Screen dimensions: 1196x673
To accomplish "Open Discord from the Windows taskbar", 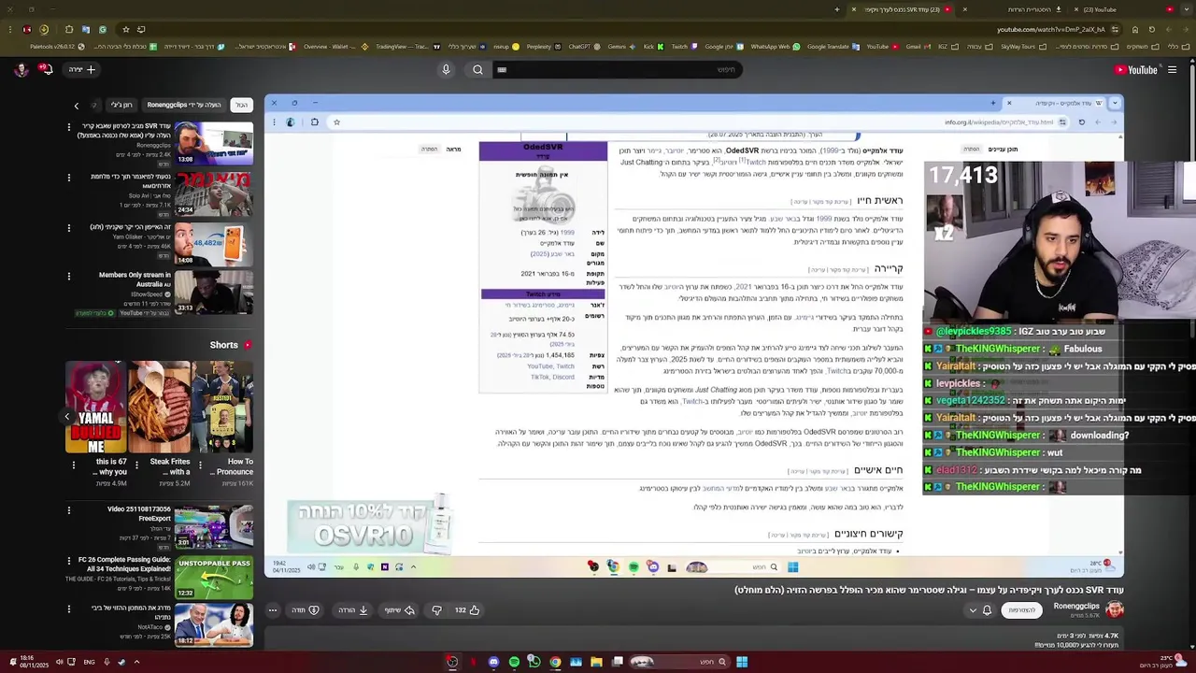I will 493,662.
